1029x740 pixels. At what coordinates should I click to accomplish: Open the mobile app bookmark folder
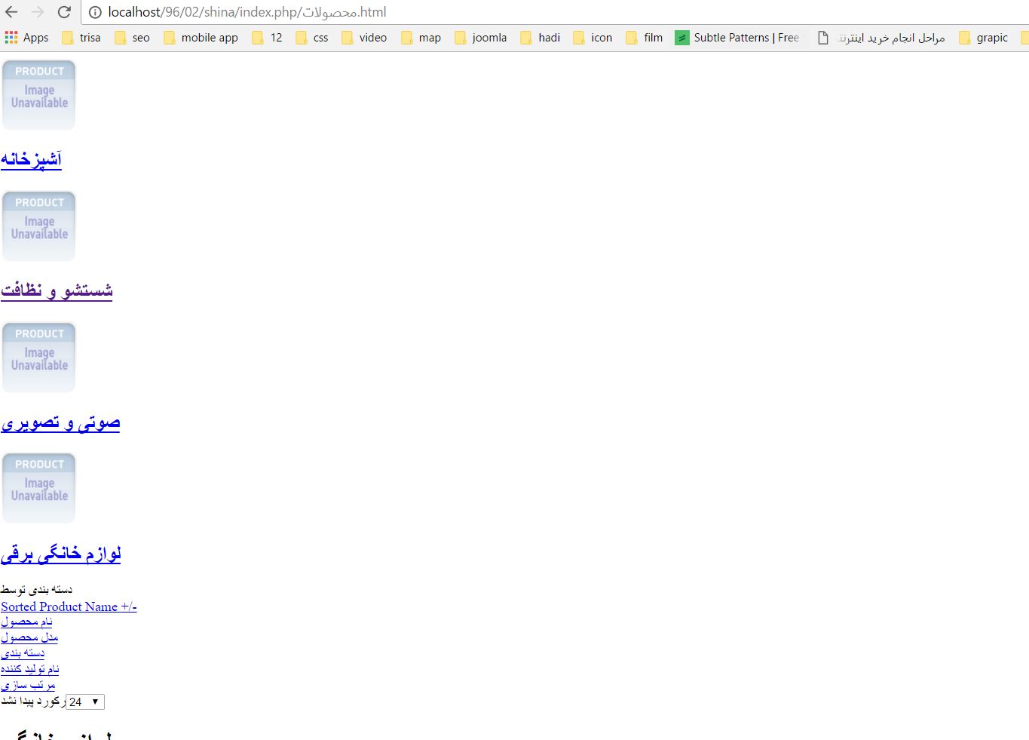201,38
